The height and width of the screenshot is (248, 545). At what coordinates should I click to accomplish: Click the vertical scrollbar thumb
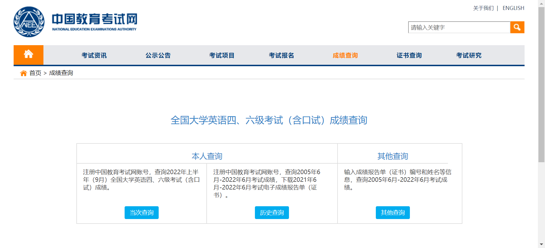click(541, 85)
